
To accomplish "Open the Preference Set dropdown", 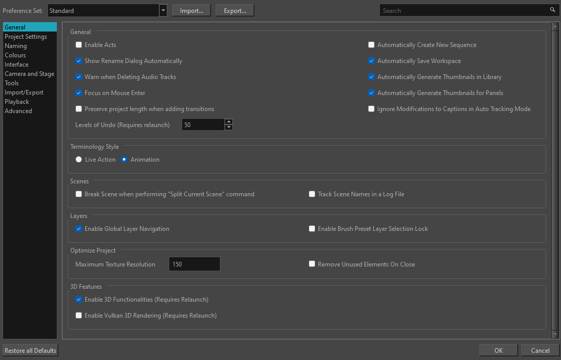I will [x=163, y=10].
